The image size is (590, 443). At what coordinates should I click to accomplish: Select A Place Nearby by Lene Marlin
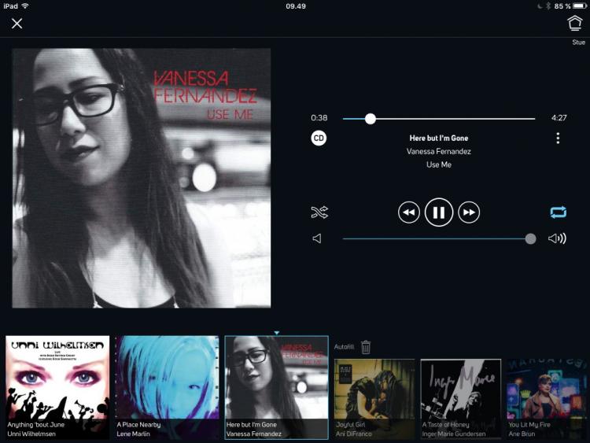(167, 387)
